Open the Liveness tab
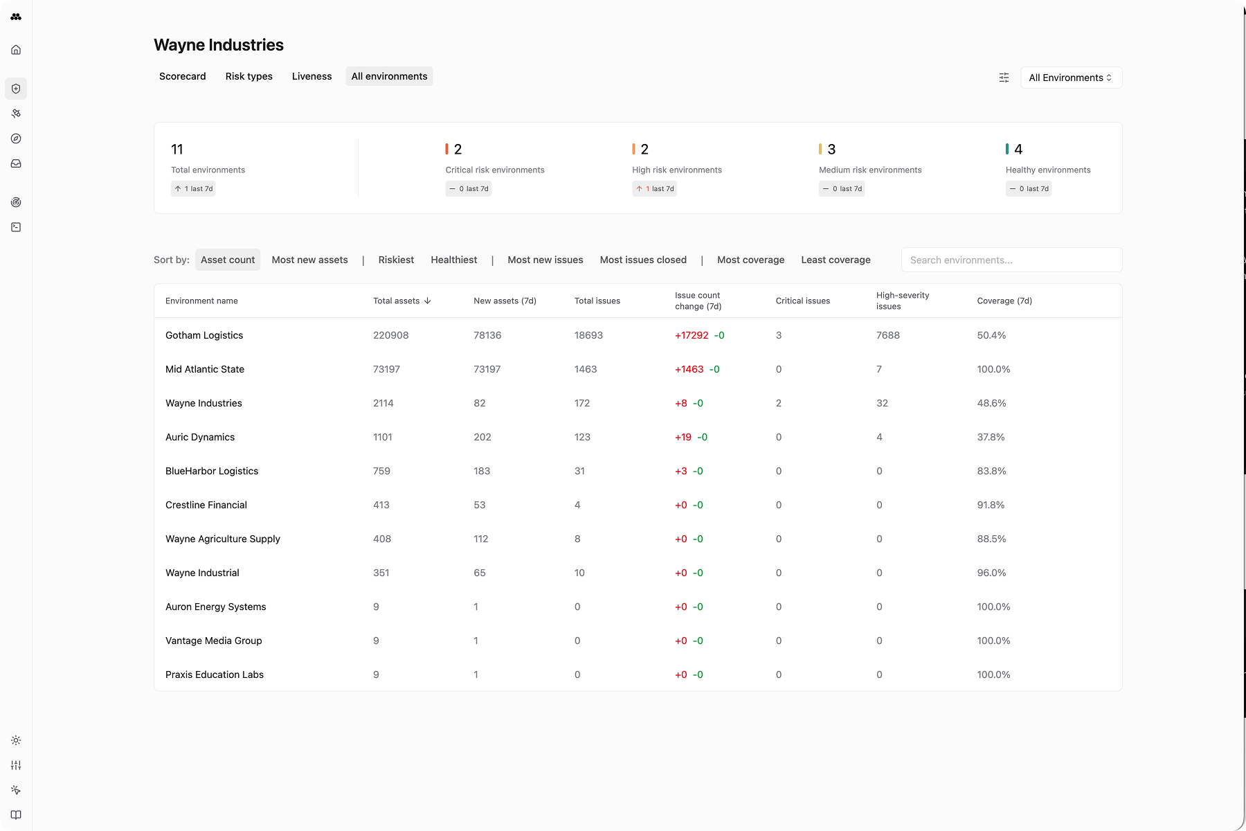 311,76
